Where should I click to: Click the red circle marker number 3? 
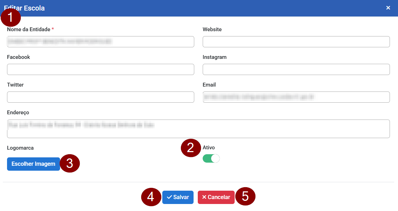(x=70, y=164)
